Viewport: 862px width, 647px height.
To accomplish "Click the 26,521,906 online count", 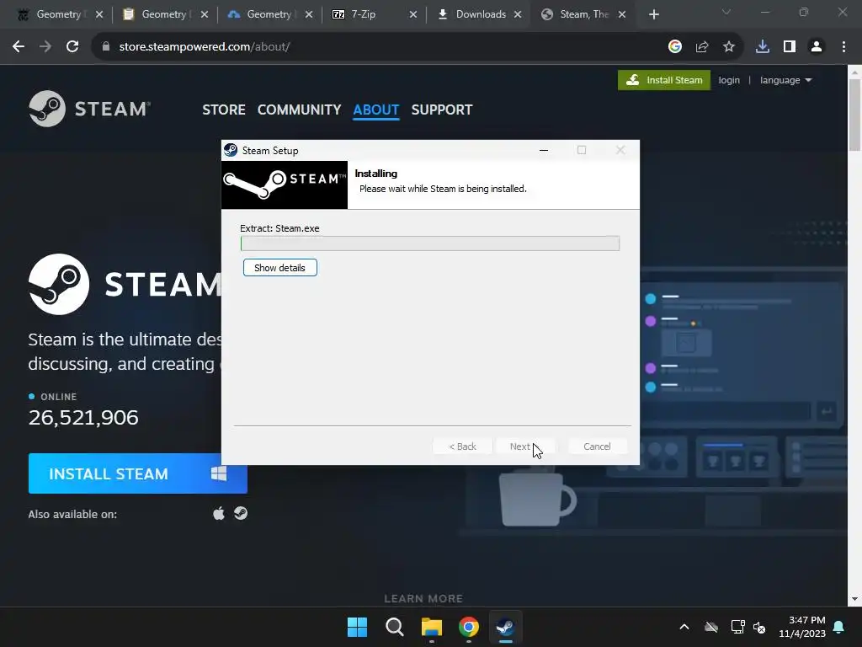I will pyautogui.click(x=83, y=418).
